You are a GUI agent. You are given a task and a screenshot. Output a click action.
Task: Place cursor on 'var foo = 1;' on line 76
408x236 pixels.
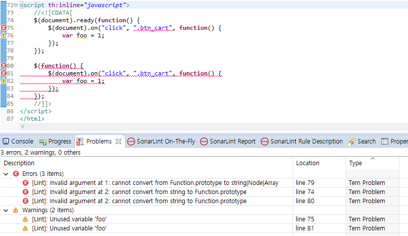[x=83, y=35]
